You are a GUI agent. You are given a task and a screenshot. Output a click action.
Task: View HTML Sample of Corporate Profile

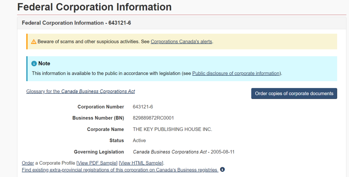tap(141, 163)
